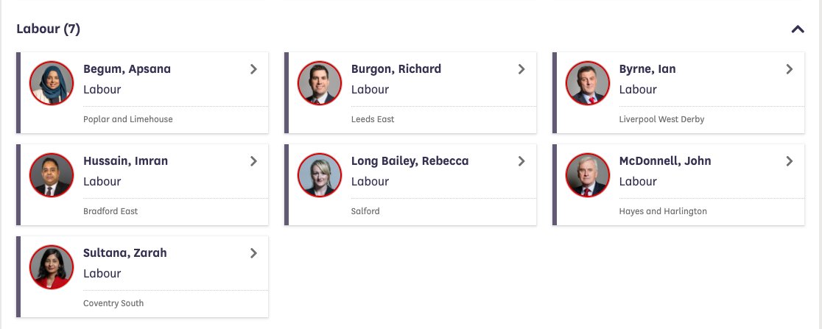This screenshot has width=822, height=329.
Task: Select the Leeds East constituency text
Action: [373, 119]
